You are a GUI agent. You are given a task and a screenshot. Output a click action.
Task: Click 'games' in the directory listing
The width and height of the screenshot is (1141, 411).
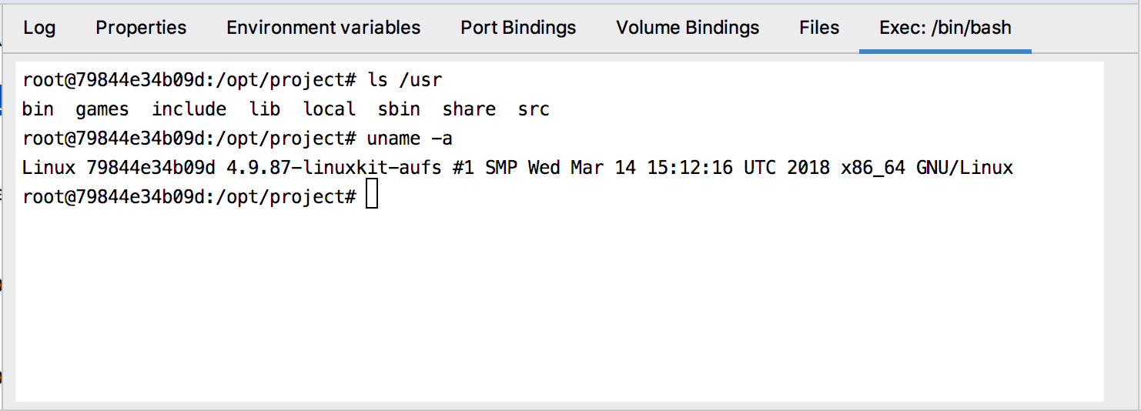tap(102, 109)
